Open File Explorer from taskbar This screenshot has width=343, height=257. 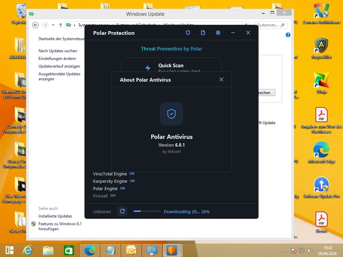click(x=48, y=250)
